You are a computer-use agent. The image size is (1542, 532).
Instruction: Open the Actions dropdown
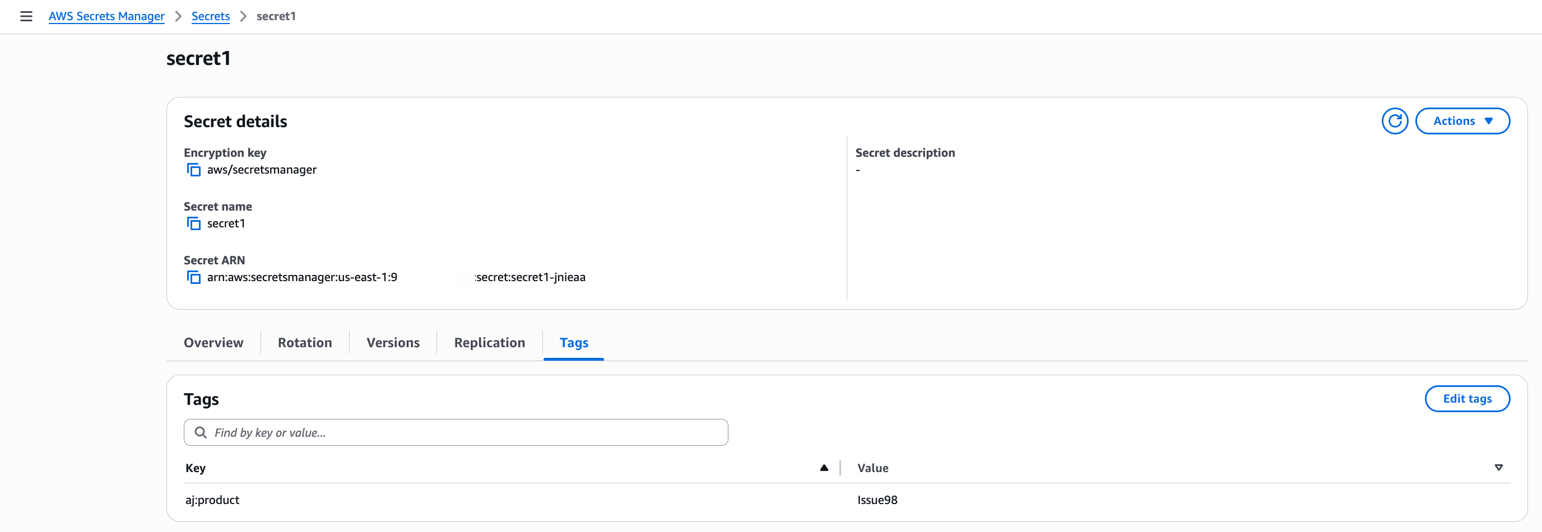pyautogui.click(x=1462, y=121)
